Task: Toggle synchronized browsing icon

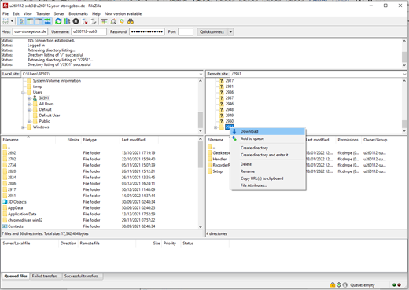Action: pyautogui.click(x=122, y=21)
